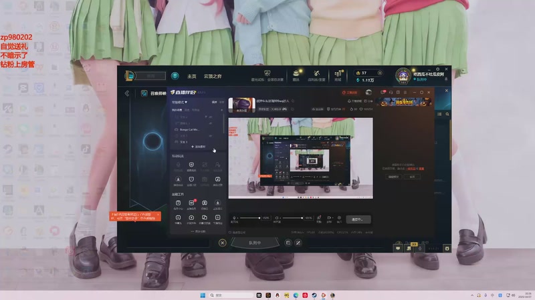Adjust the speaker volume slider
This screenshot has width=535, height=300.
tap(292, 218)
